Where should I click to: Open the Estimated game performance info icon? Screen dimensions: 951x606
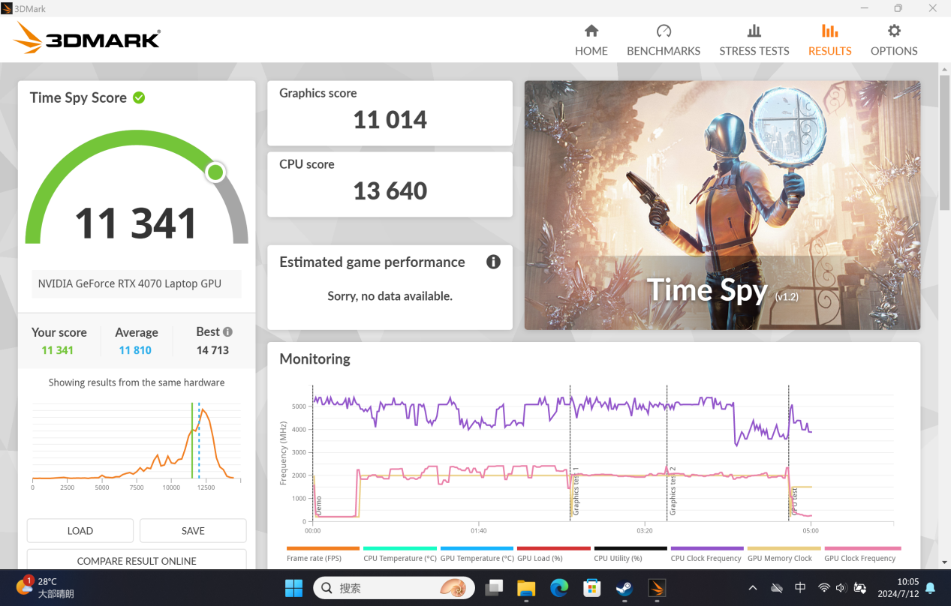click(493, 262)
